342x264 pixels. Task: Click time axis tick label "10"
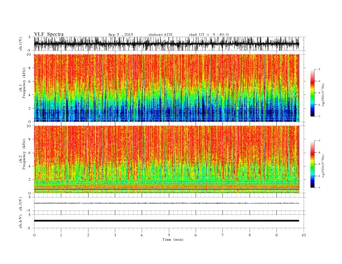304,235
